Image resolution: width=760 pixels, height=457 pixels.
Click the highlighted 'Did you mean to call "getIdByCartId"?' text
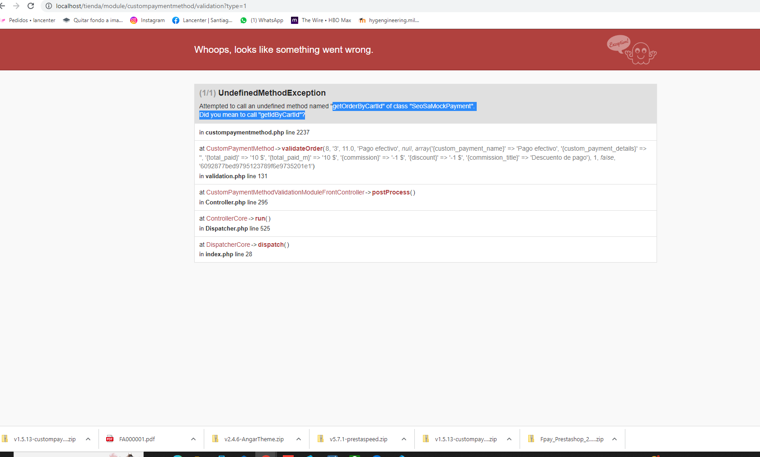coord(252,115)
